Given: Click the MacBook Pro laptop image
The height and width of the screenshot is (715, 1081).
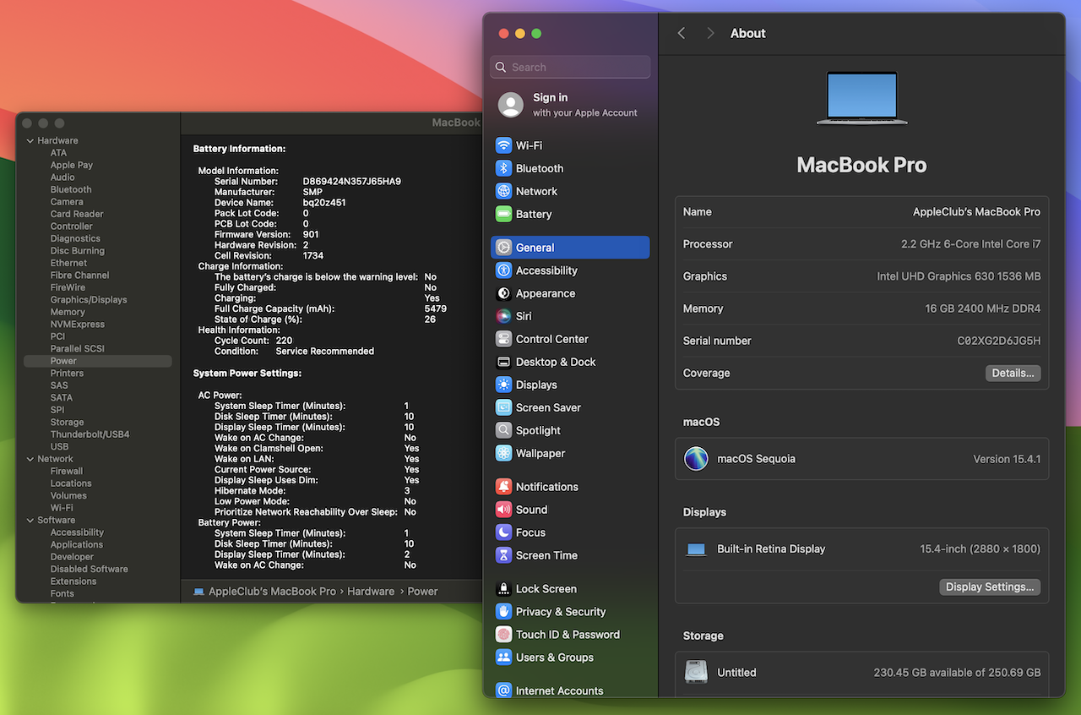Looking at the screenshot, I should pos(861,98).
